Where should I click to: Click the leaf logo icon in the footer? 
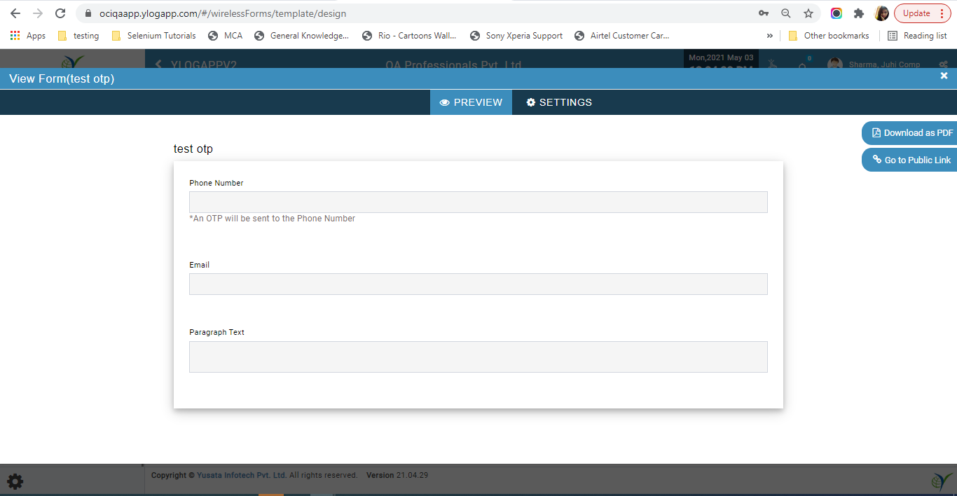point(941,481)
